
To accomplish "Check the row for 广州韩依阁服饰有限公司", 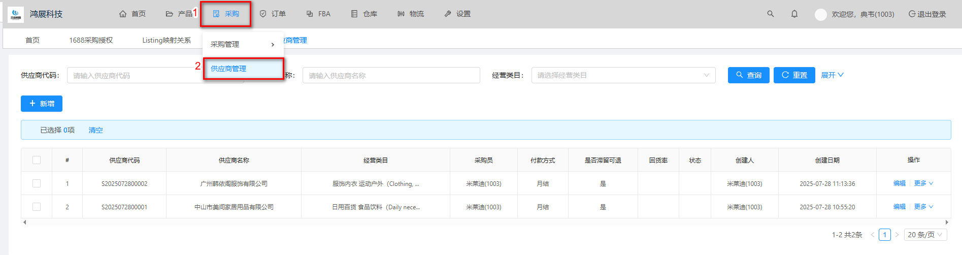I will (37, 183).
